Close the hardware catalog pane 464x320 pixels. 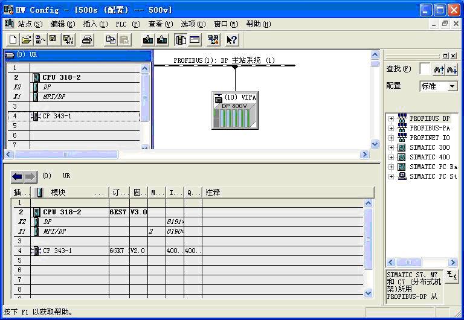click(x=453, y=56)
